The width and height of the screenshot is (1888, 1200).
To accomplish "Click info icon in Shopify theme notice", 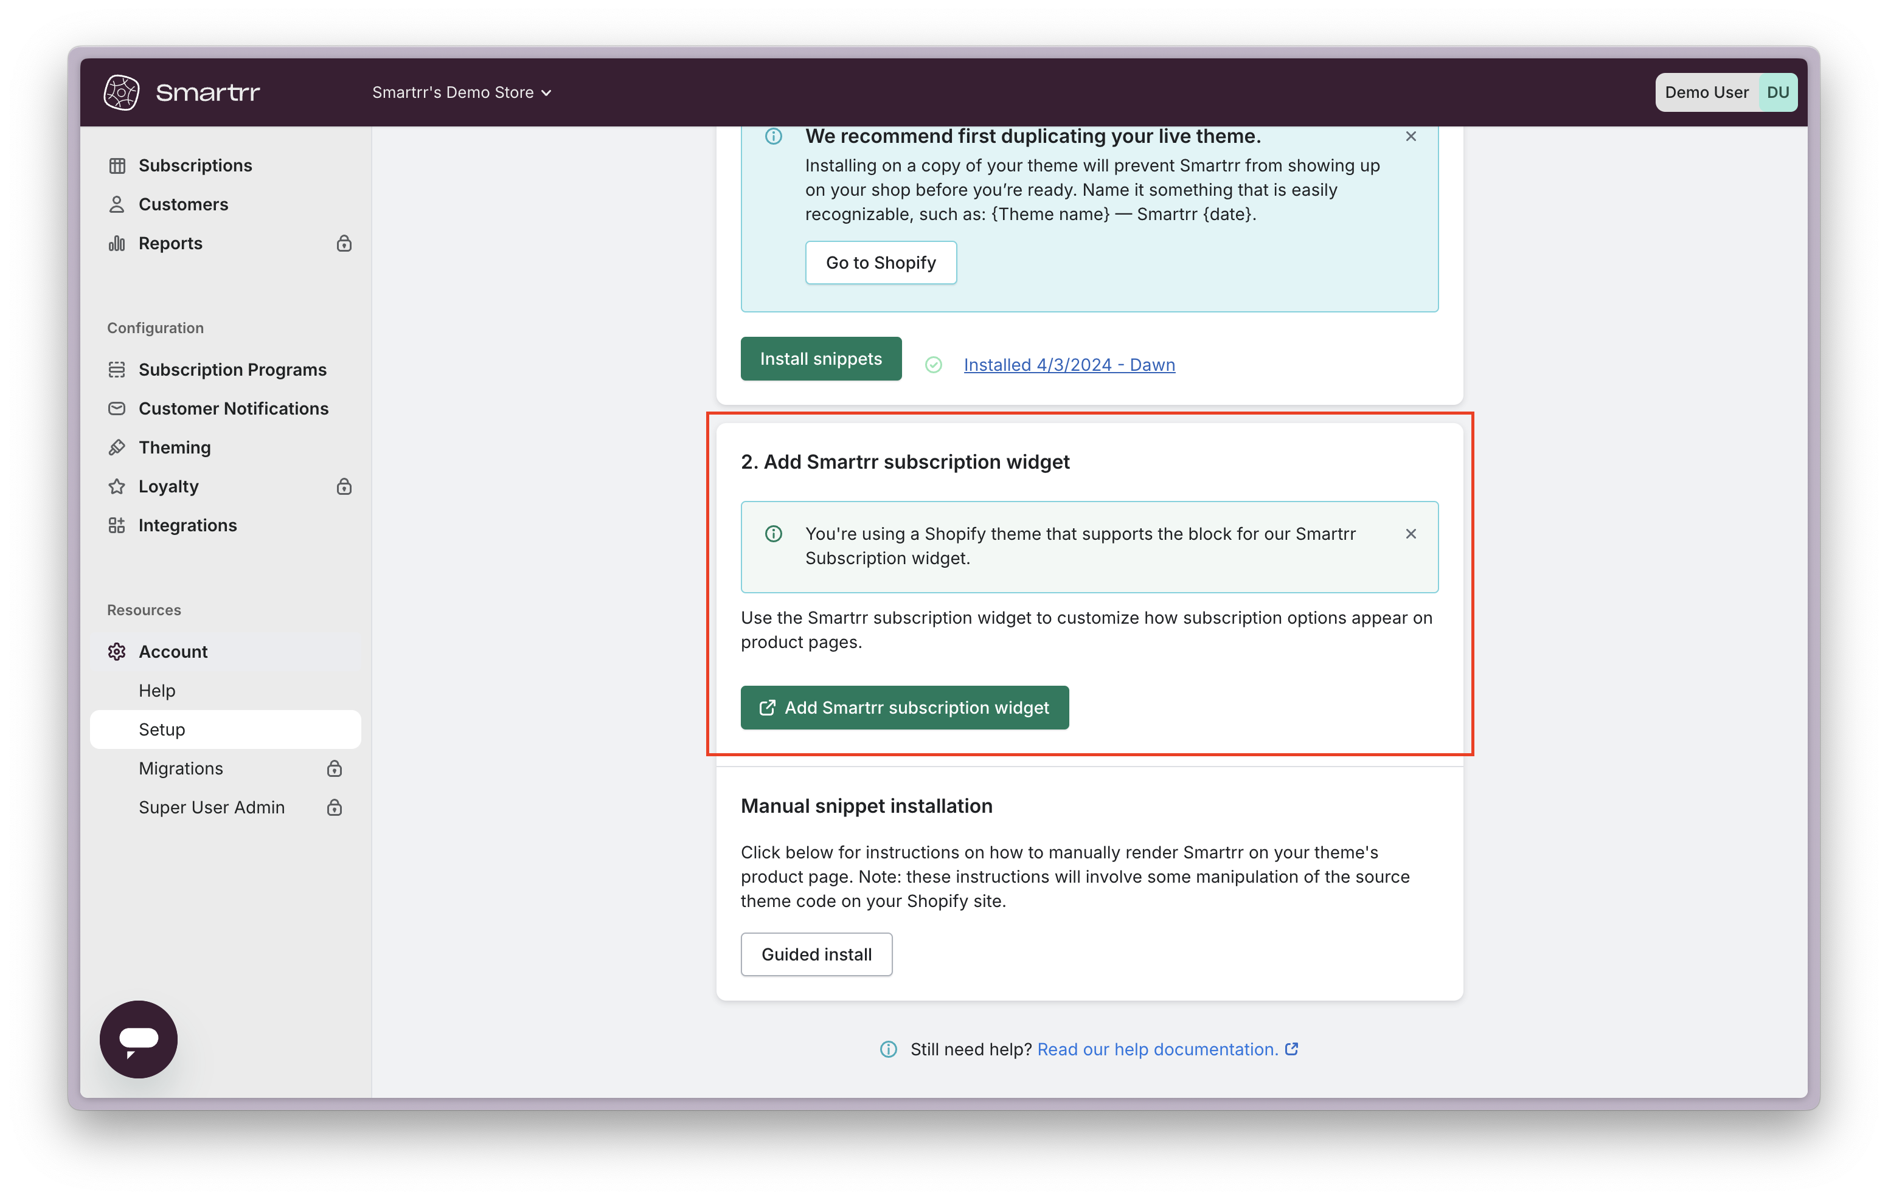I will (x=774, y=534).
